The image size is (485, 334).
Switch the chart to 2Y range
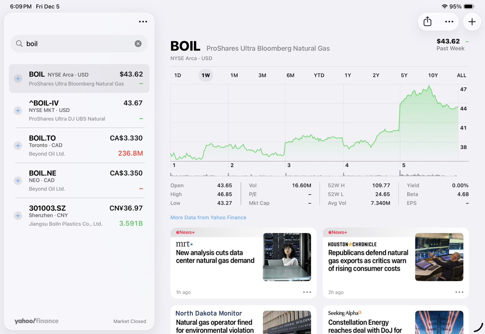376,75
